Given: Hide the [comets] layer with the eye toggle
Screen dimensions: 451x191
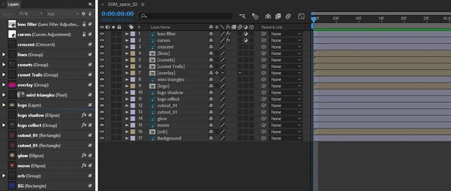Looking at the screenshot, I should pos(102,60).
